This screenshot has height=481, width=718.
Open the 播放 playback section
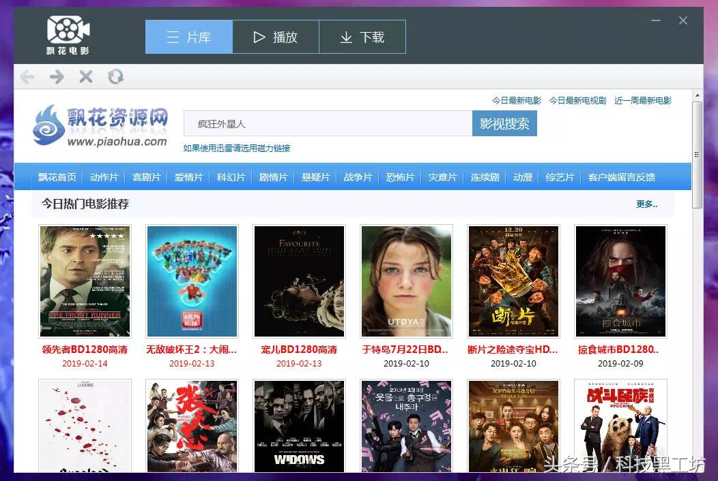point(276,37)
